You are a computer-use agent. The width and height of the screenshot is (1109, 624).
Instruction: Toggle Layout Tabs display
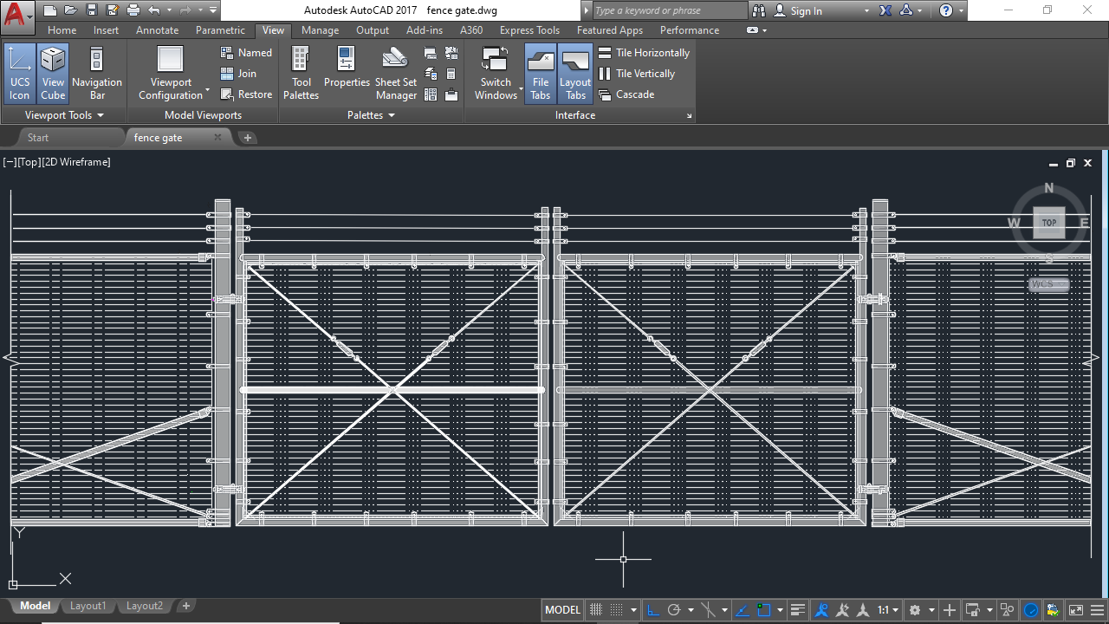(575, 74)
